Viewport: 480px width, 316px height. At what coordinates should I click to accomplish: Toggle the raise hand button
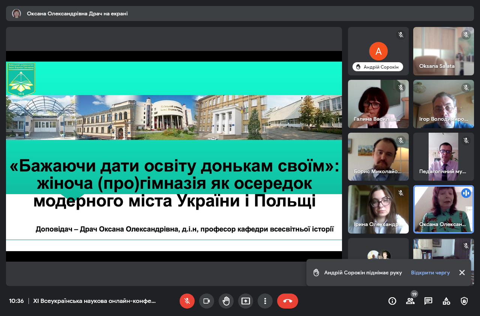(x=226, y=301)
